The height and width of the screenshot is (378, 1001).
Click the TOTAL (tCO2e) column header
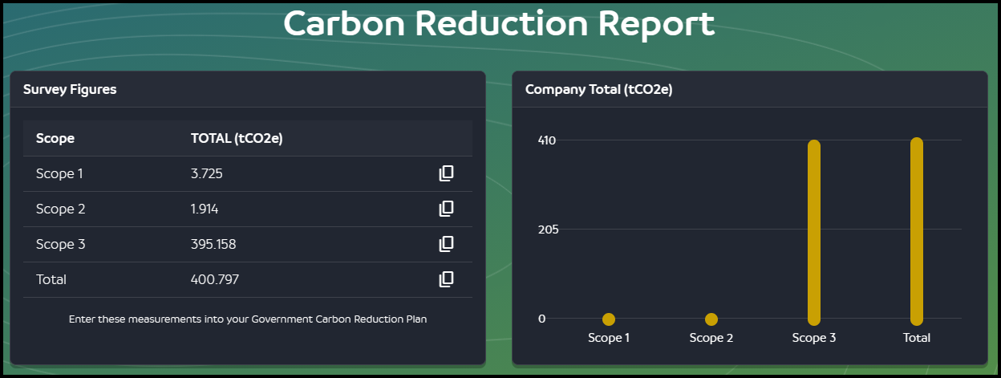point(237,138)
